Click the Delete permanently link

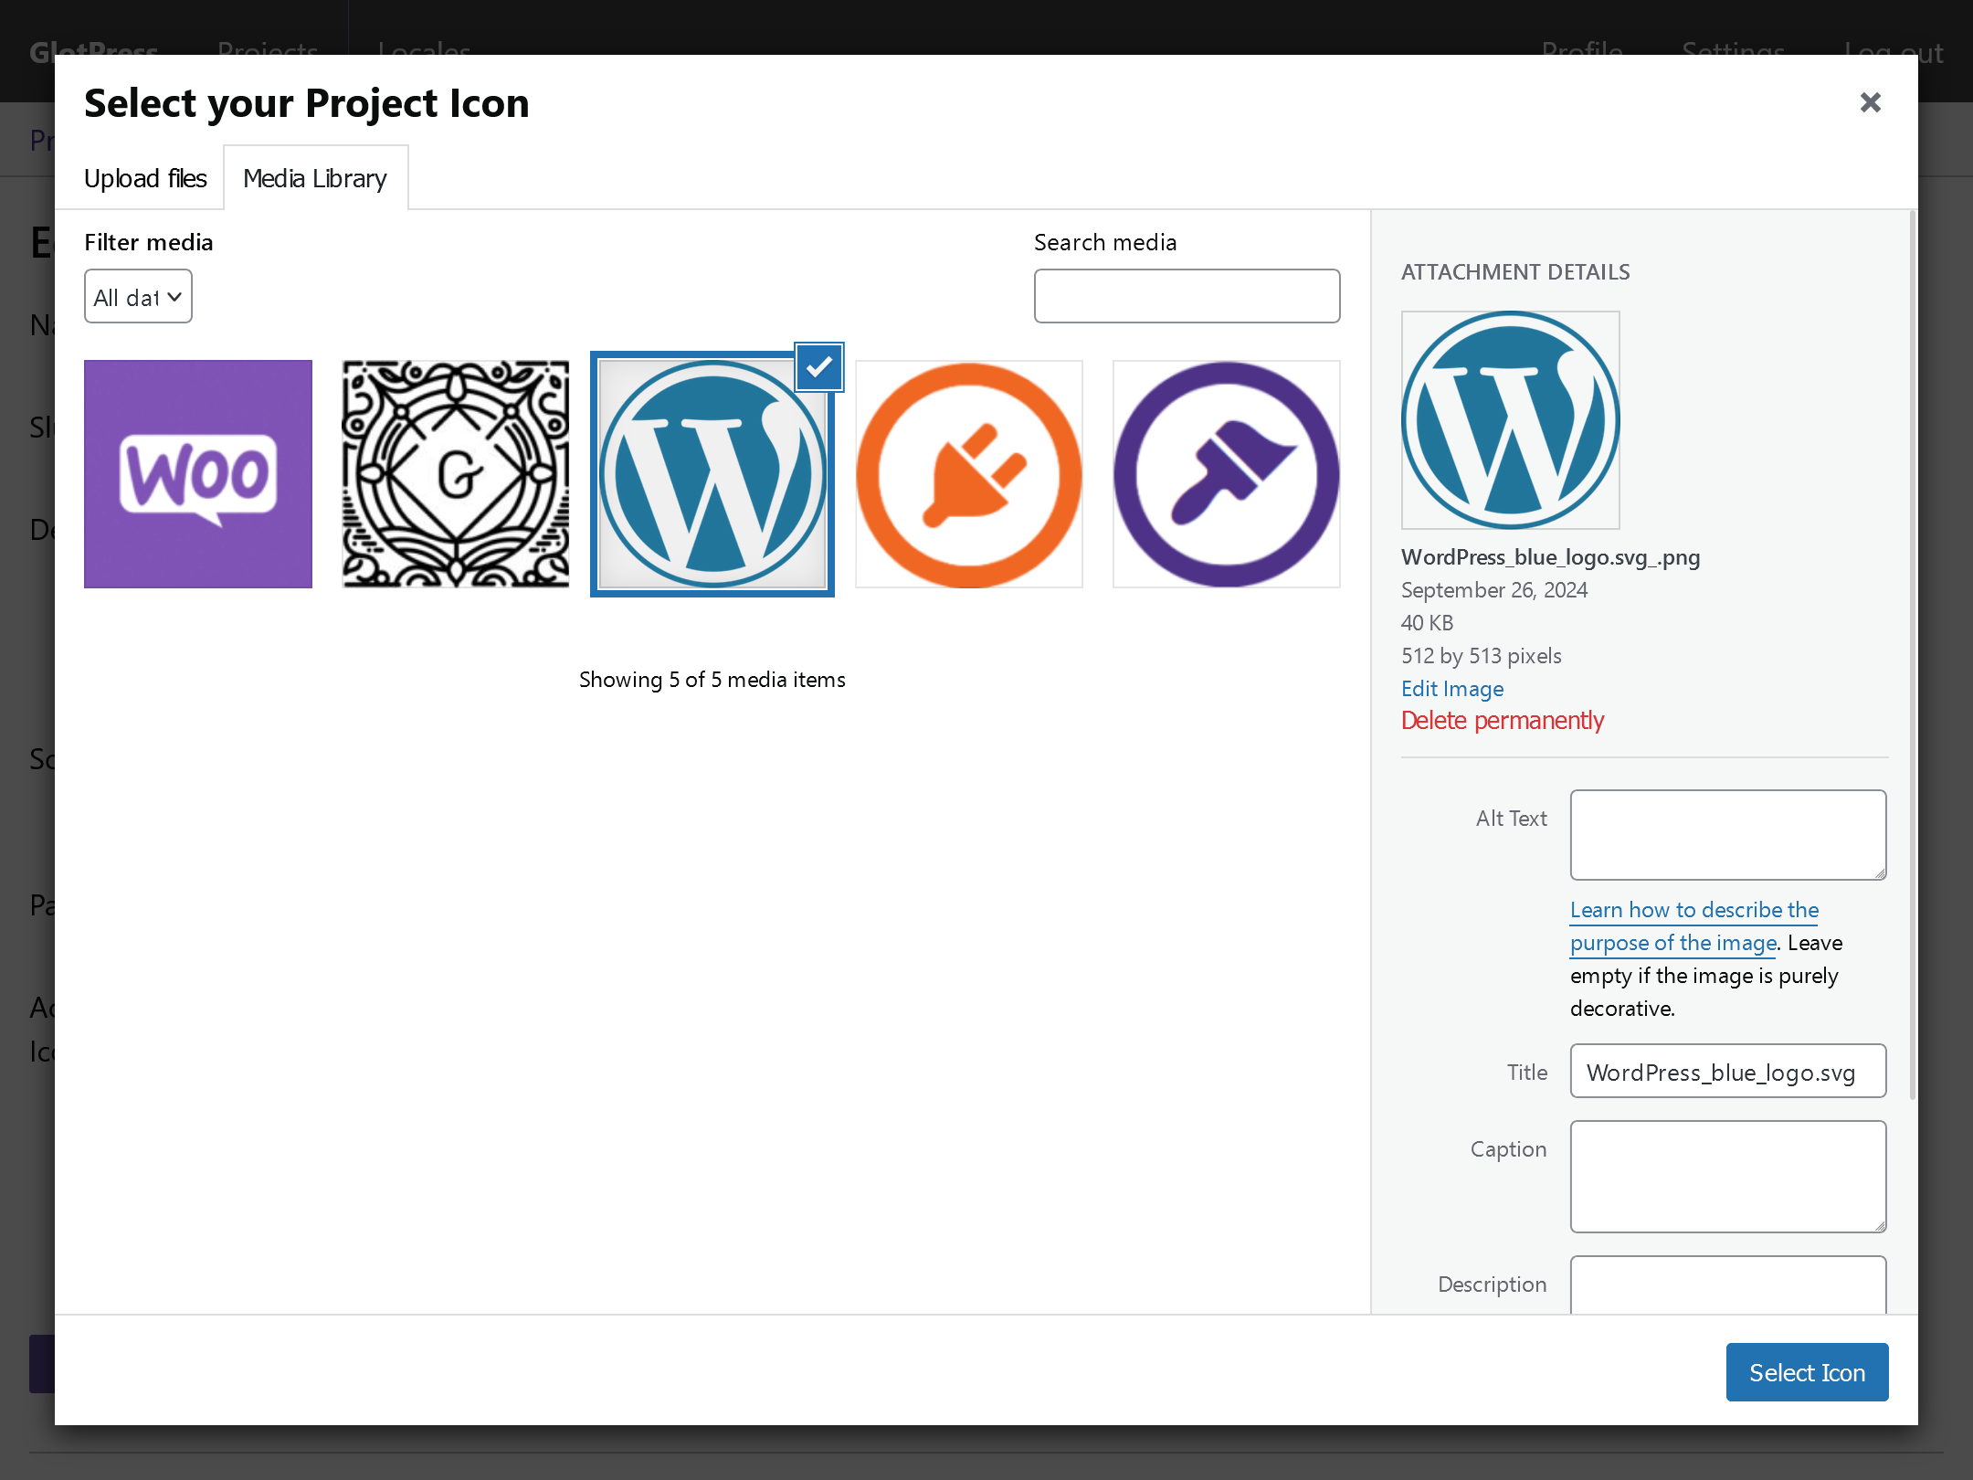(x=1503, y=721)
